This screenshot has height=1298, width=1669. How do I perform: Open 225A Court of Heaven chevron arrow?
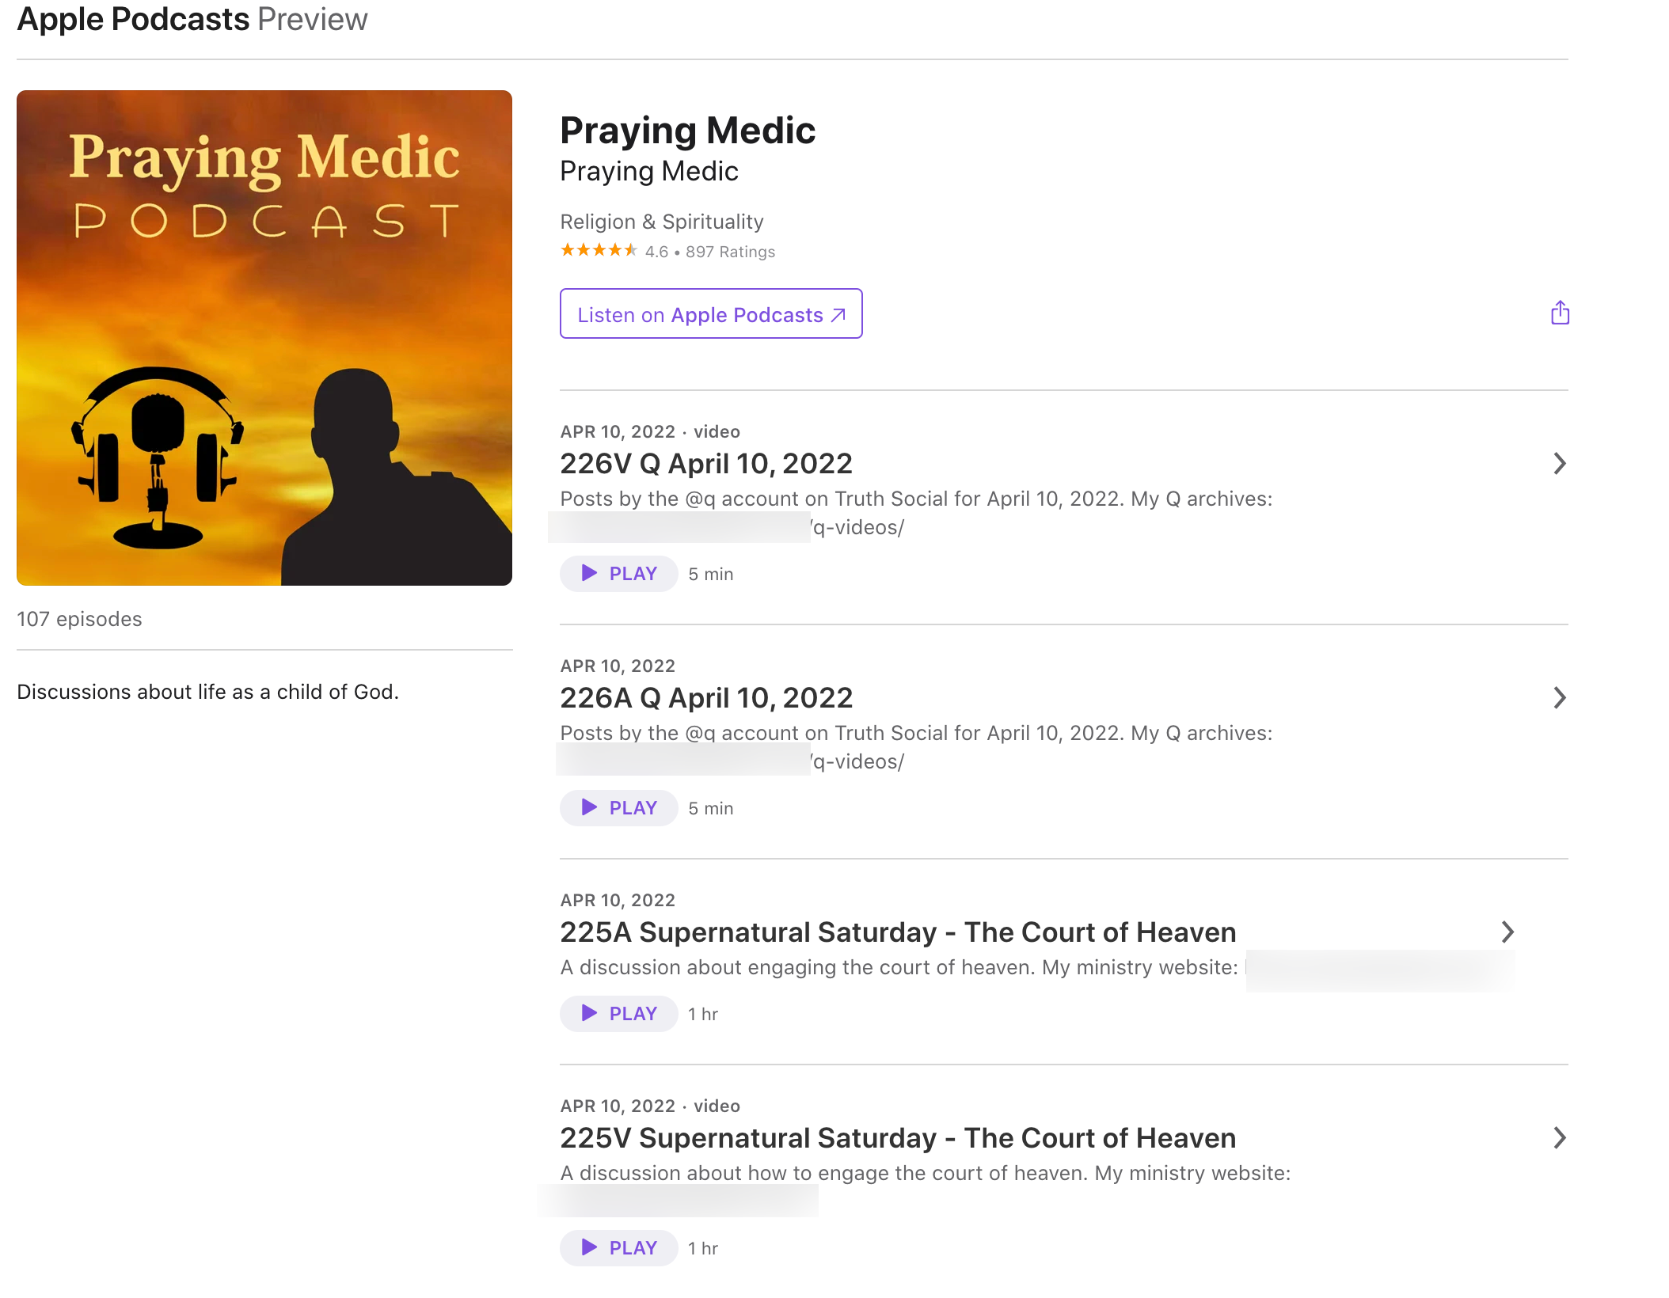tap(1507, 932)
